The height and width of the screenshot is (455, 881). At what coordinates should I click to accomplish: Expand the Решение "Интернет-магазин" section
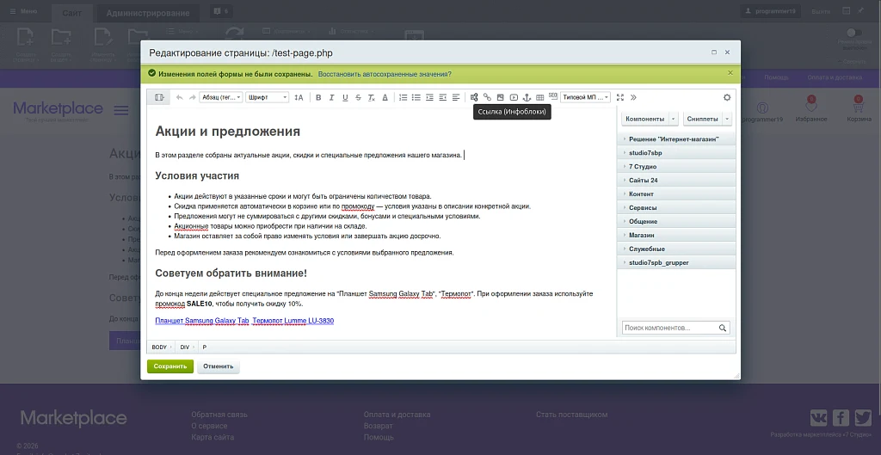coord(676,138)
